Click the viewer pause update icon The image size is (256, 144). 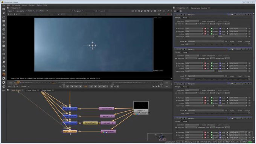click(x=155, y=11)
